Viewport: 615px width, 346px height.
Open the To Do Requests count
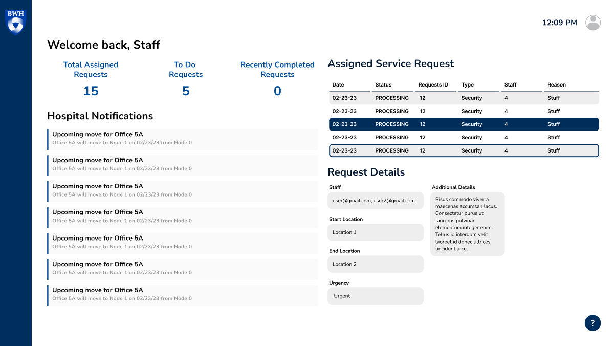(x=186, y=91)
